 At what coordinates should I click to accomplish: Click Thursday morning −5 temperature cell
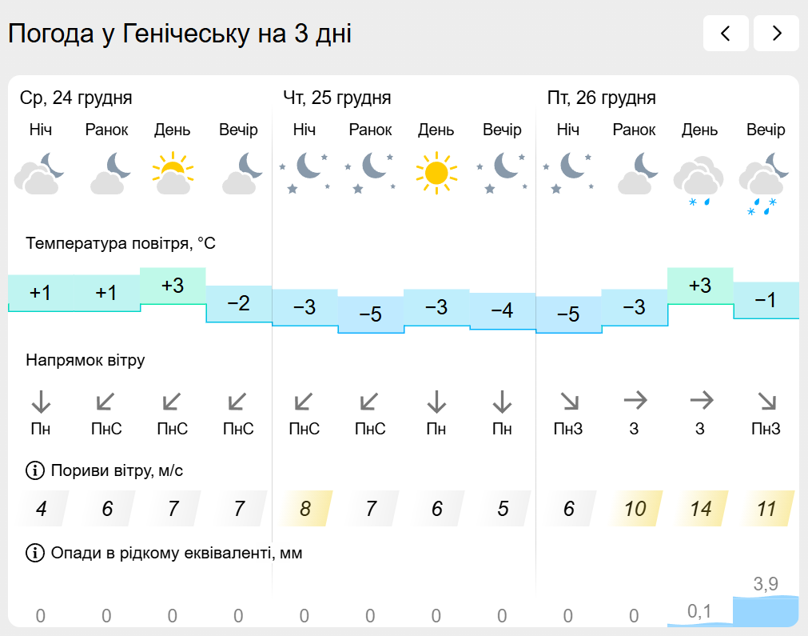(370, 314)
